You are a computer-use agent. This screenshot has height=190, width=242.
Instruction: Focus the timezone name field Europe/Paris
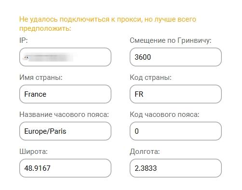(65, 131)
